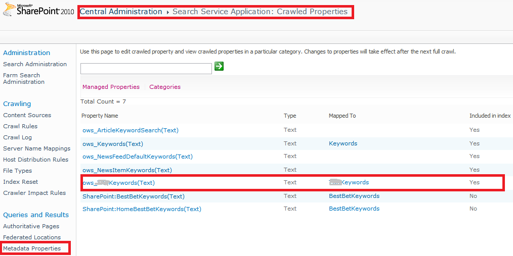Open the Crawling section heading
The image size is (513, 256).
point(17,104)
